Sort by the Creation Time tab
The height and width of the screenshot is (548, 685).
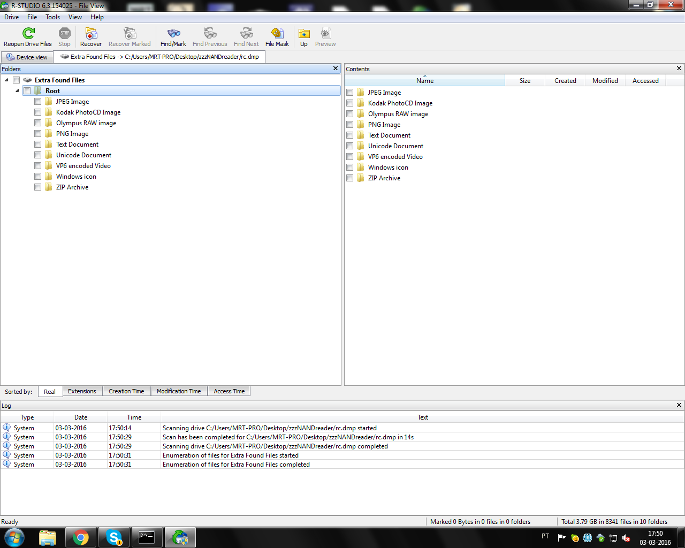126,391
